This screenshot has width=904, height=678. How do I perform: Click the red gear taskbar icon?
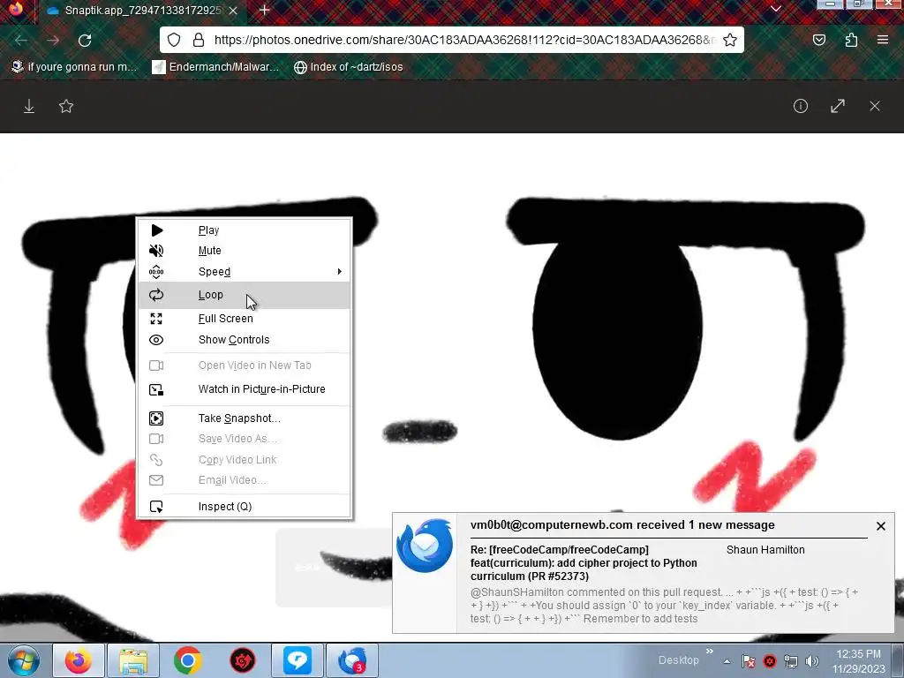point(242,660)
